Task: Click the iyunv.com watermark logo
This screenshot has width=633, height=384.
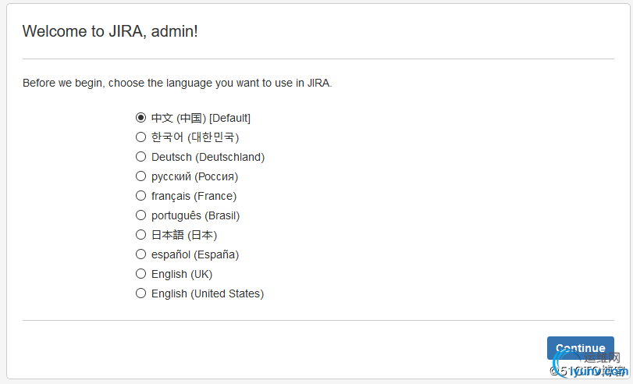Action: pyautogui.click(x=590, y=364)
